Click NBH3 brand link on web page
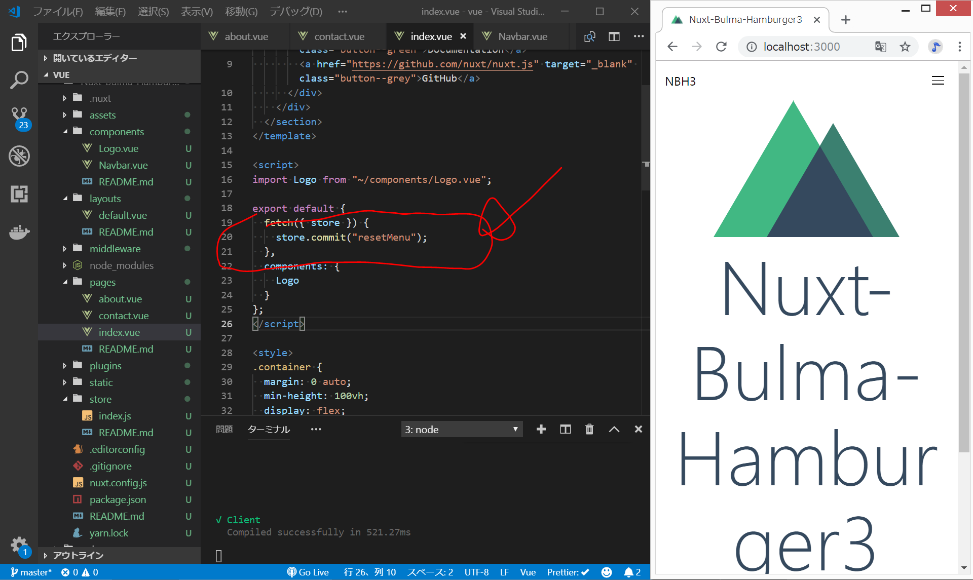The image size is (973, 580). point(680,82)
